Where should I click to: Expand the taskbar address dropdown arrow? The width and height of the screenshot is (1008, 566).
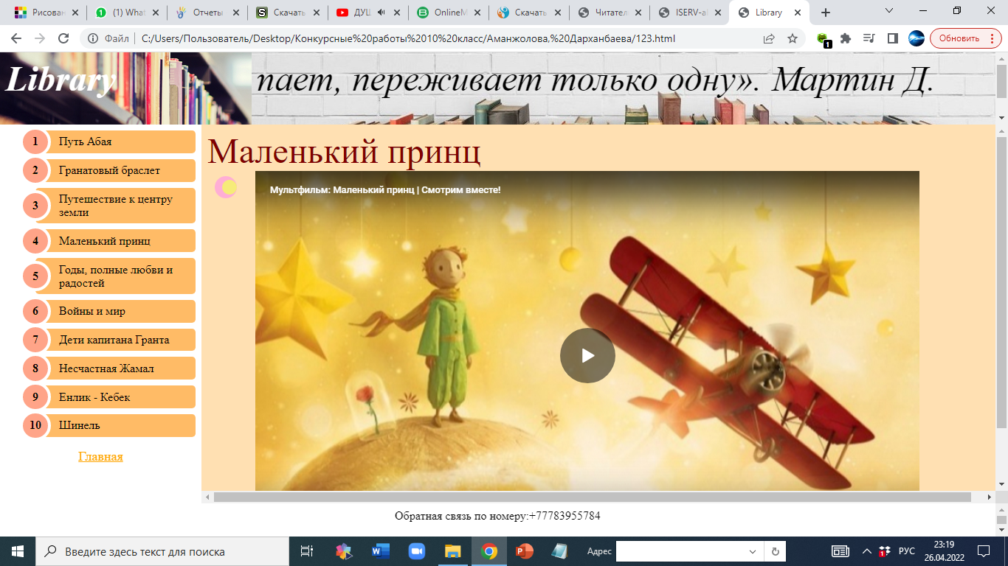click(x=753, y=551)
